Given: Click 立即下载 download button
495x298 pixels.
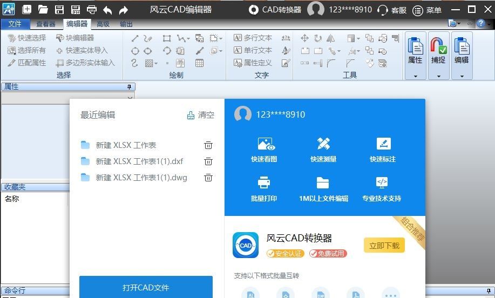Looking at the screenshot, I should (384, 245).
